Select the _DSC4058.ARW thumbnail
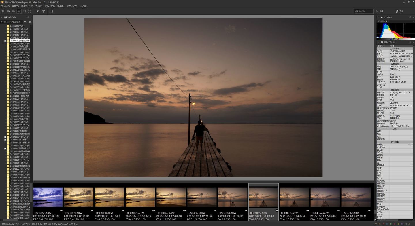Screen dimensions: 415x226 tap(48, 197)
